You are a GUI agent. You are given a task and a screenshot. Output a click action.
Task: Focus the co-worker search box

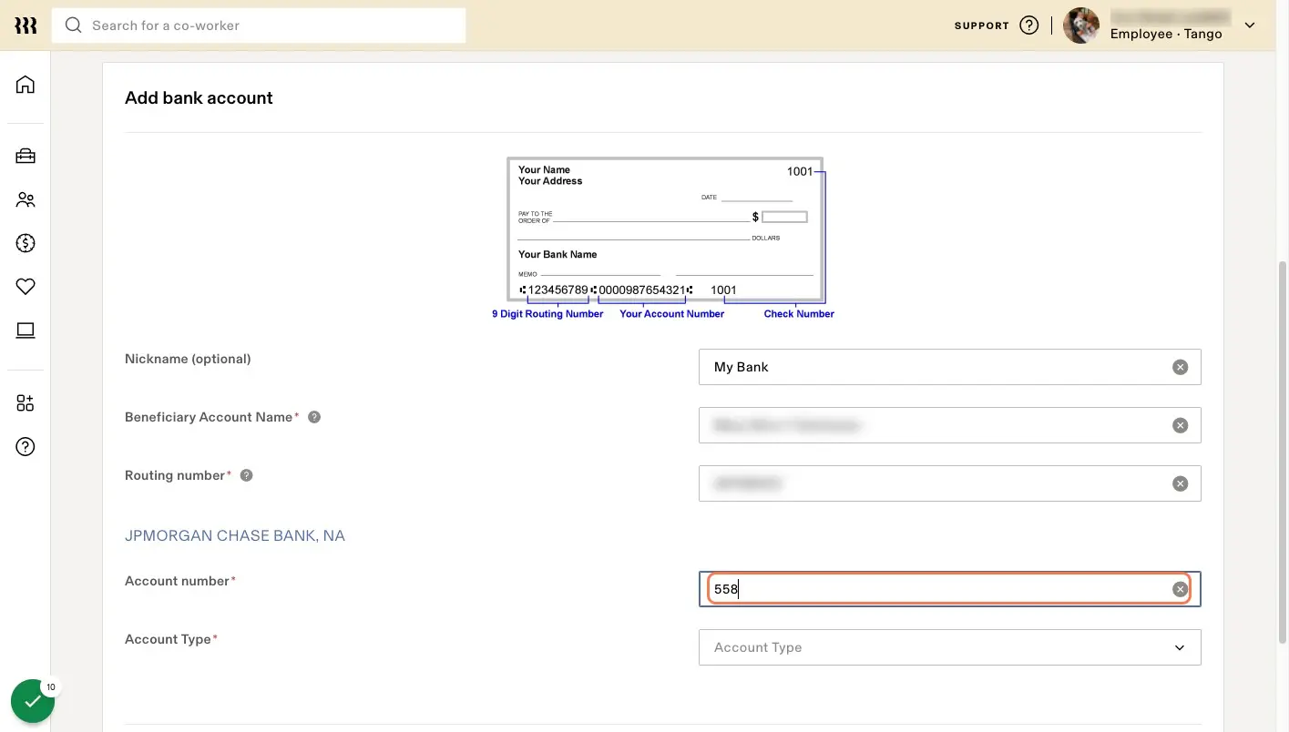[259, 25]
